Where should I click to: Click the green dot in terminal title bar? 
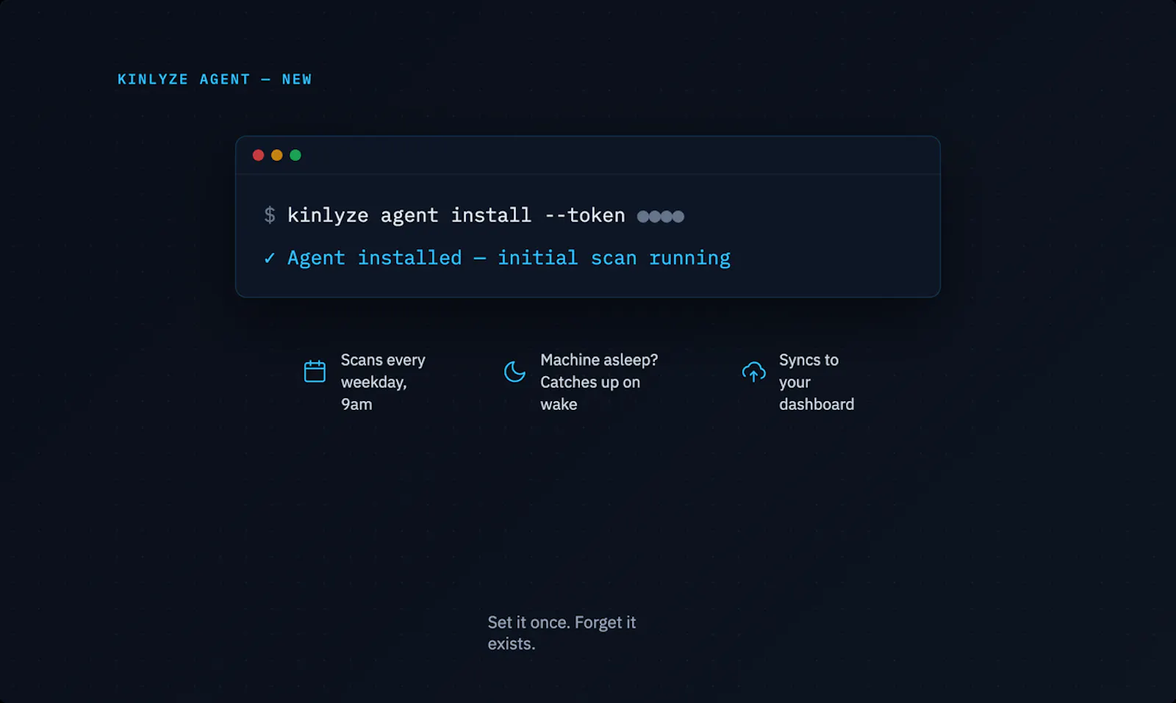tap(295, 155)
